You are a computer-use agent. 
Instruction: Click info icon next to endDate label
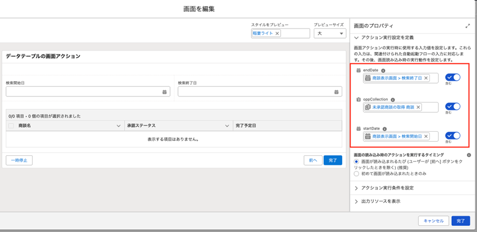click(383, 71)
